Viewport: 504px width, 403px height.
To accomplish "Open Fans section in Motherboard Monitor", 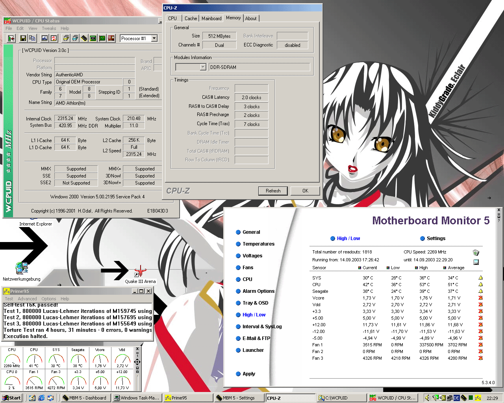I will [245, 268].
